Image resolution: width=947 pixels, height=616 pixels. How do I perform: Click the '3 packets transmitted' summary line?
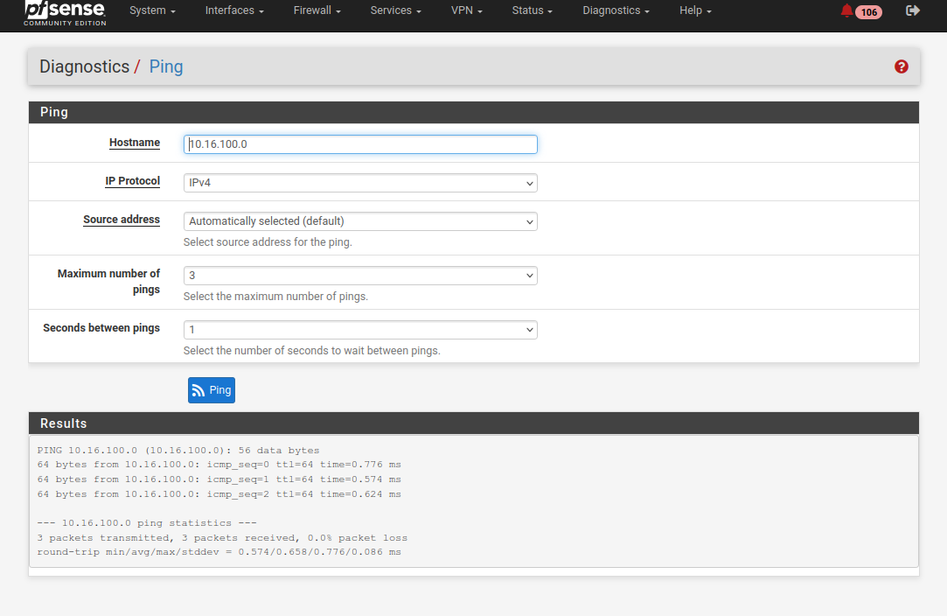point(222,537)
